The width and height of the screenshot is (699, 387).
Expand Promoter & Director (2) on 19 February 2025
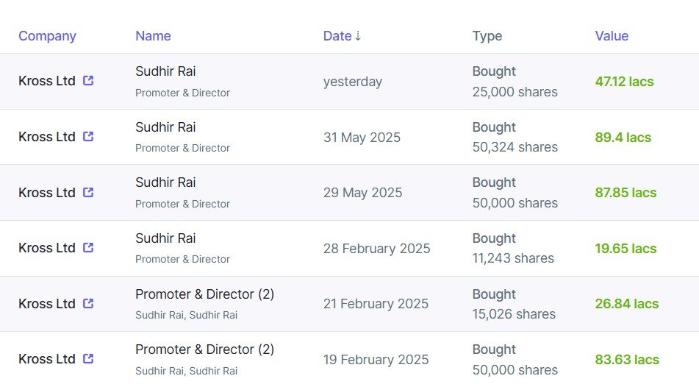[204, 349]
